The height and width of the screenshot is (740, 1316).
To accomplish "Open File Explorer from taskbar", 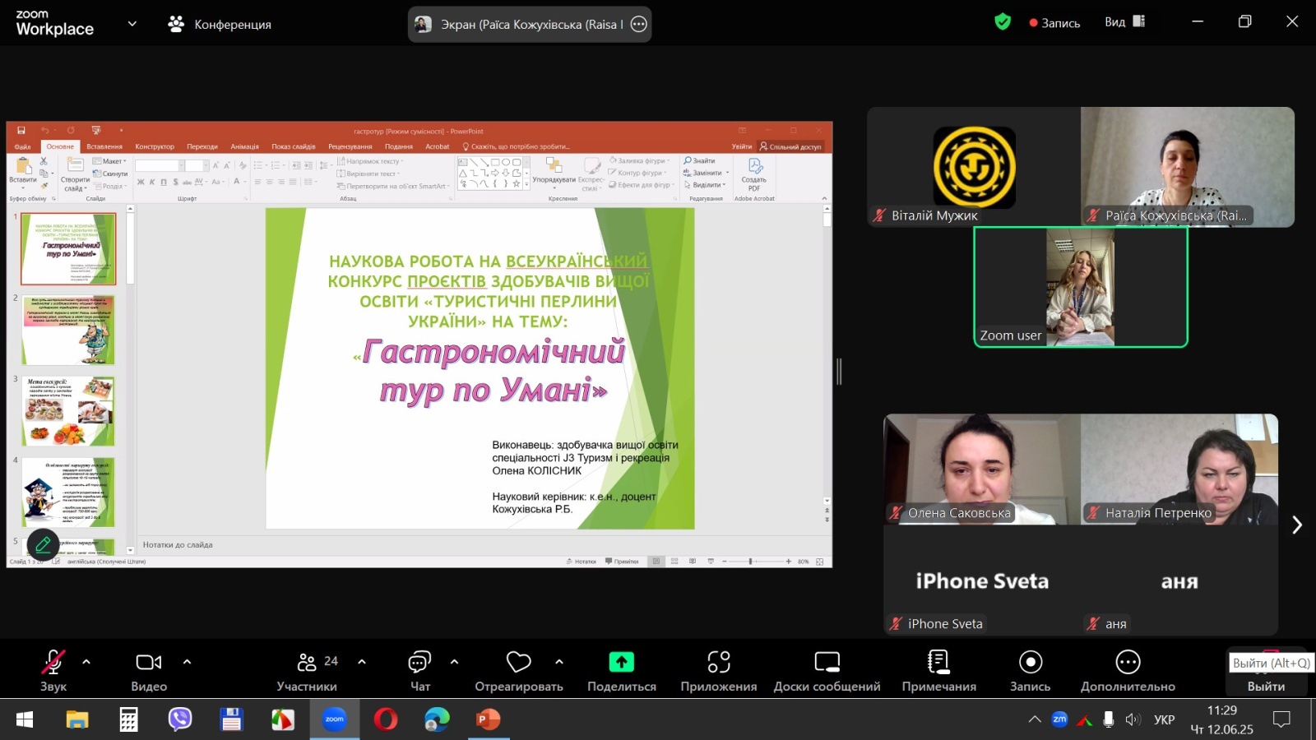I will pos(77,719).
